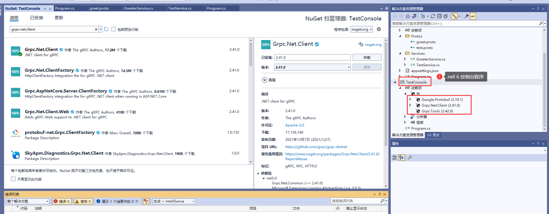
Task: Open the Build + IntelliSense dropdown
Action: [174, 201]
